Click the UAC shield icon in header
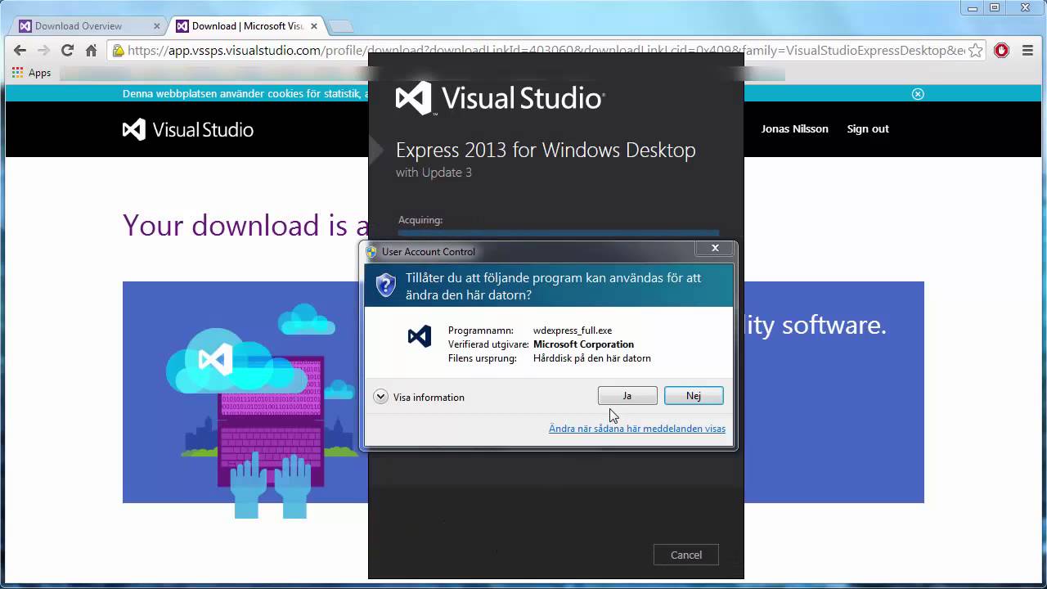The width and height of the screenshot is (1047, 589). 386,285
